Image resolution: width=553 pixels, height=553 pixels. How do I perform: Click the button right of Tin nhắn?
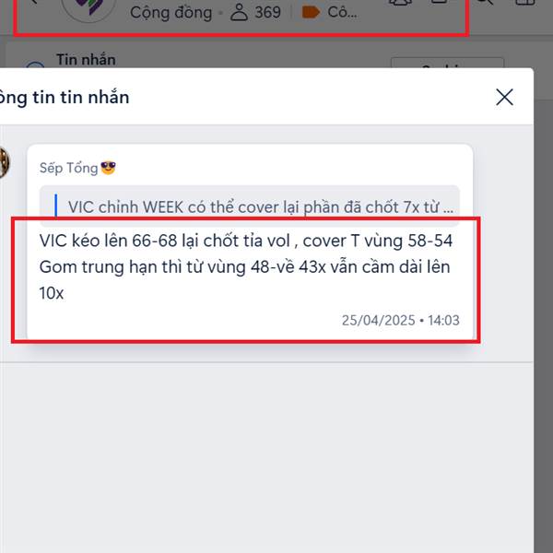pos(447,63)
